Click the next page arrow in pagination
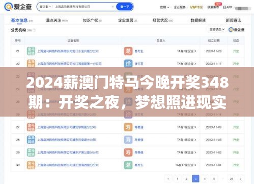 click(240, 179)
